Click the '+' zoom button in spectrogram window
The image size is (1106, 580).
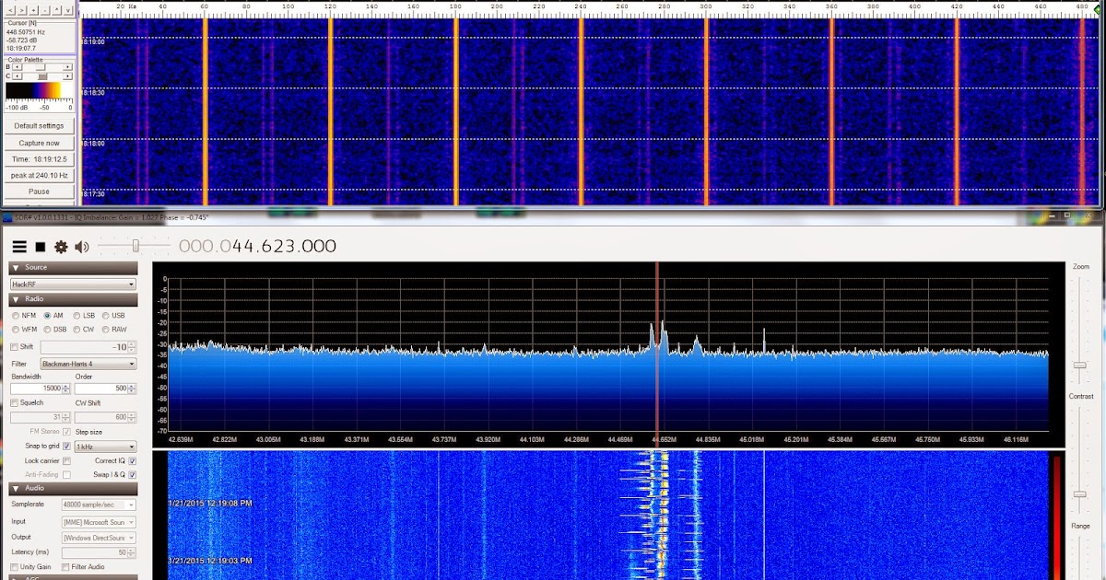tap(33, 10)
